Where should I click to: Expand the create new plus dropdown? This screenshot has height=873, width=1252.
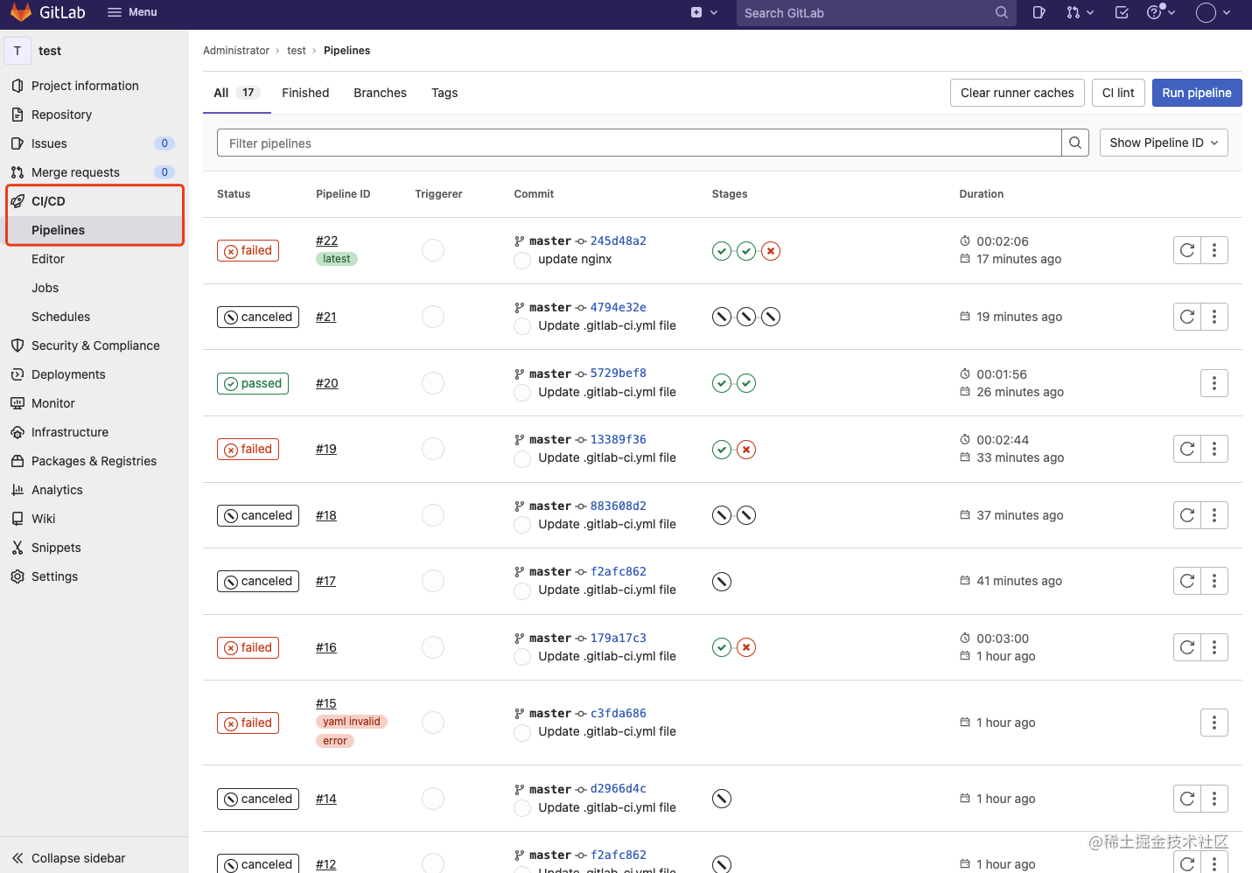[x=704, y=12]
